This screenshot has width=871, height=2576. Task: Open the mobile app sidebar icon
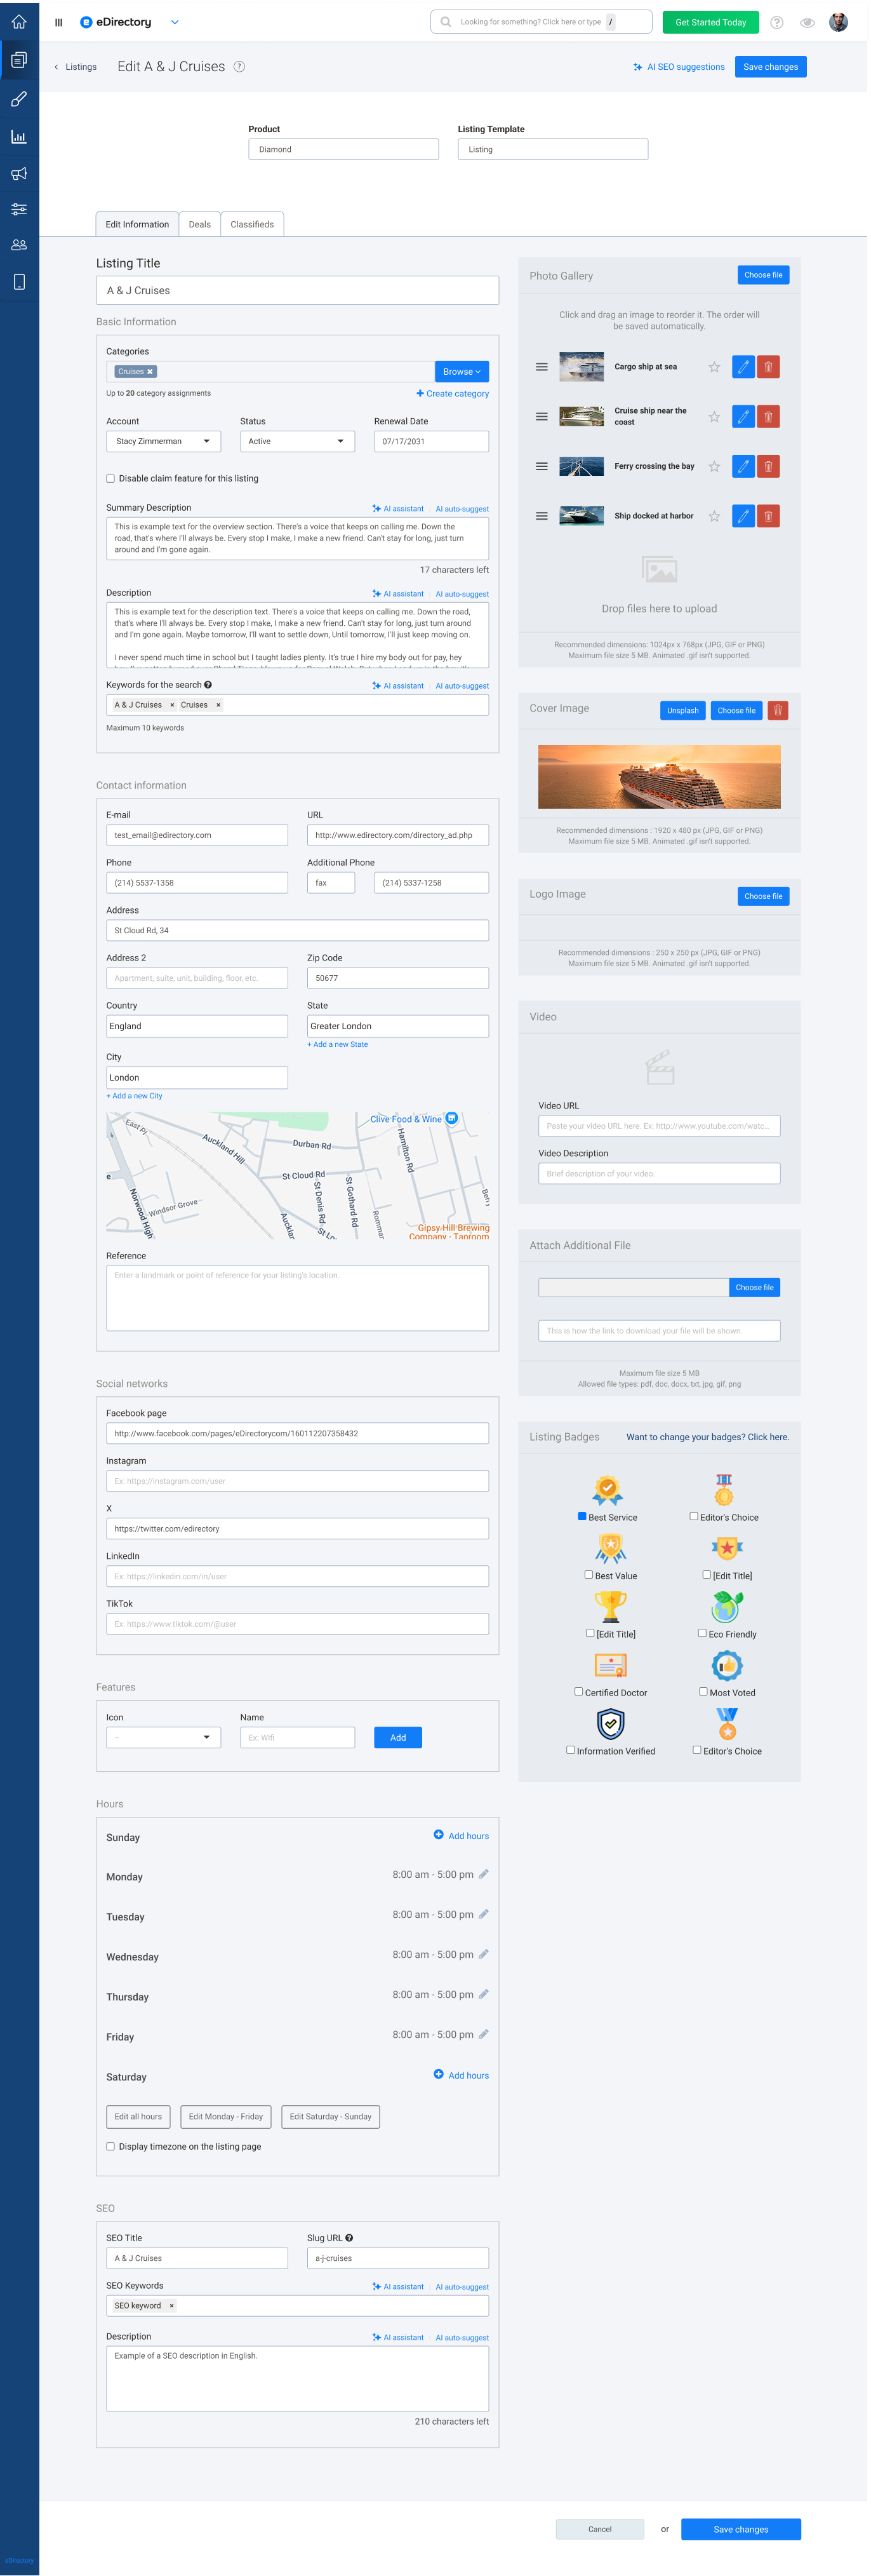tap(19, 282)
